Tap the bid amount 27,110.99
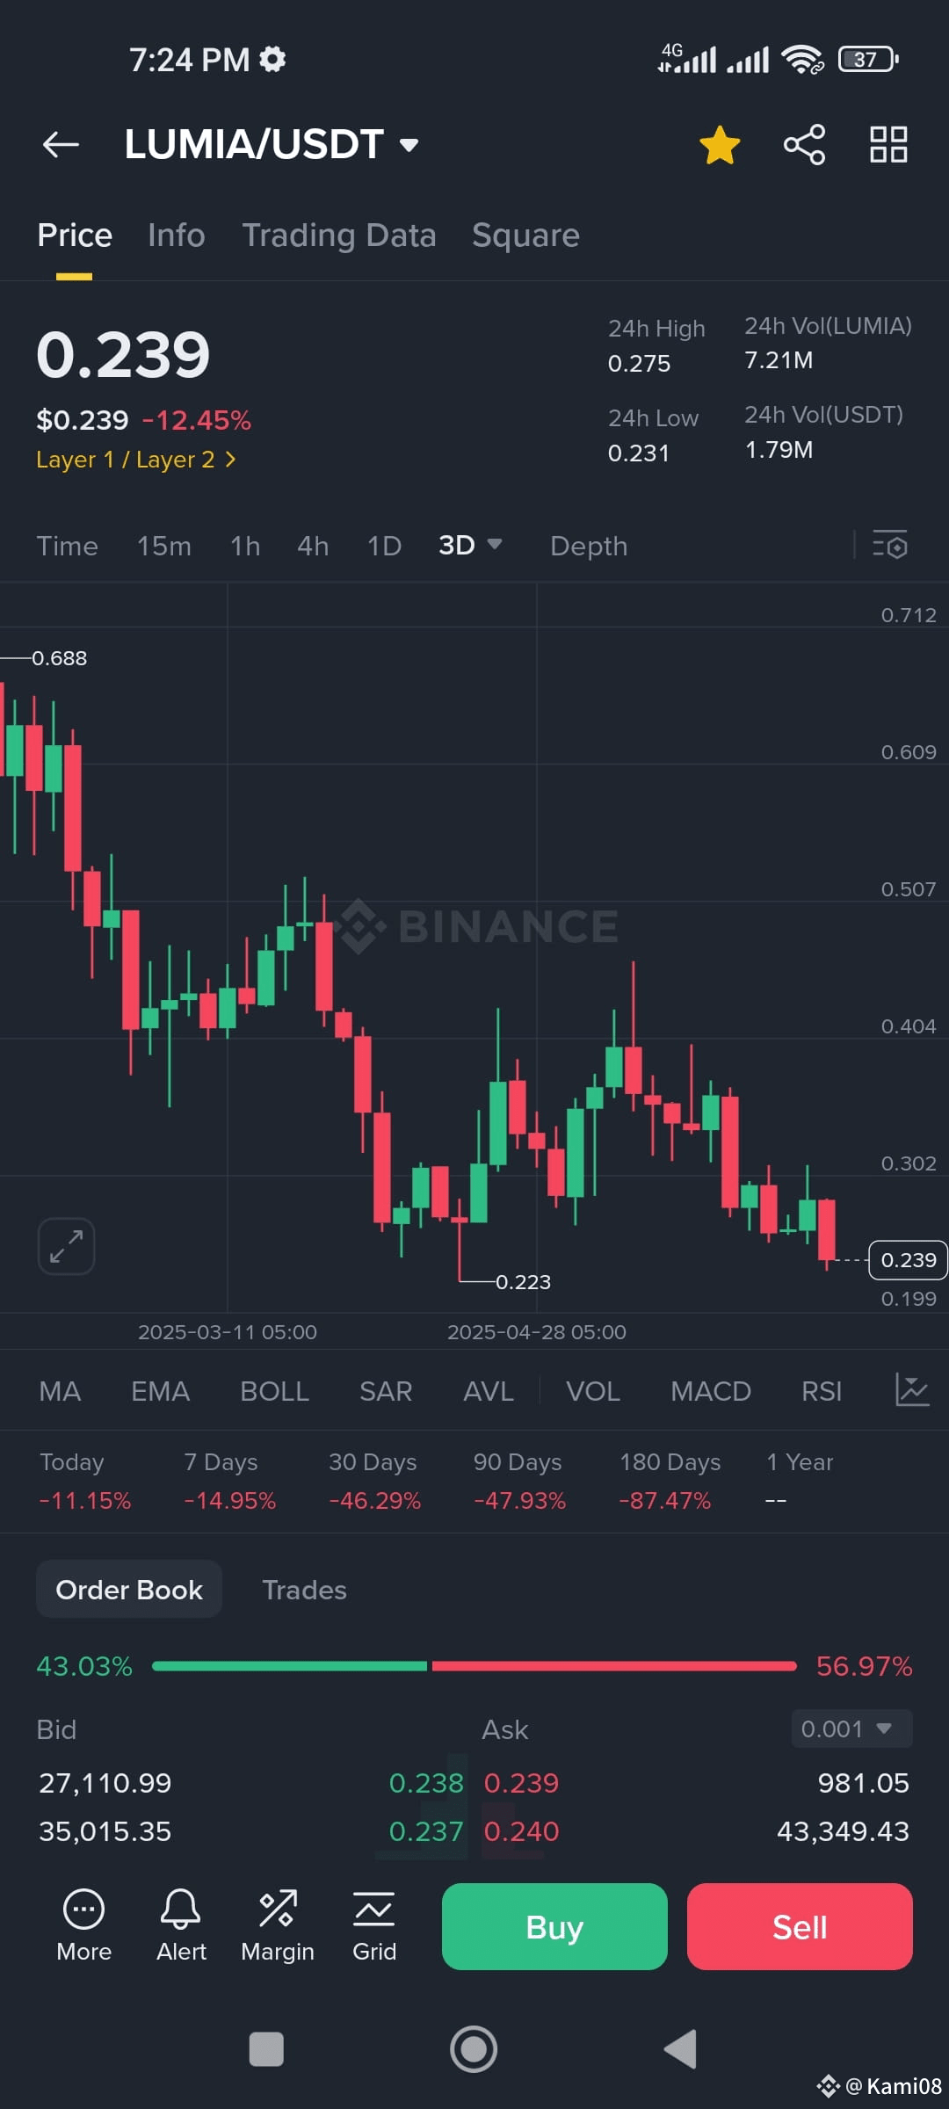949x2109 pixels. (105, 1782)
